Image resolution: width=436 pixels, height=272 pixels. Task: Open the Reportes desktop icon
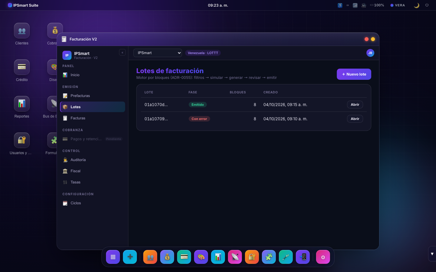click(x=22, y=104)
